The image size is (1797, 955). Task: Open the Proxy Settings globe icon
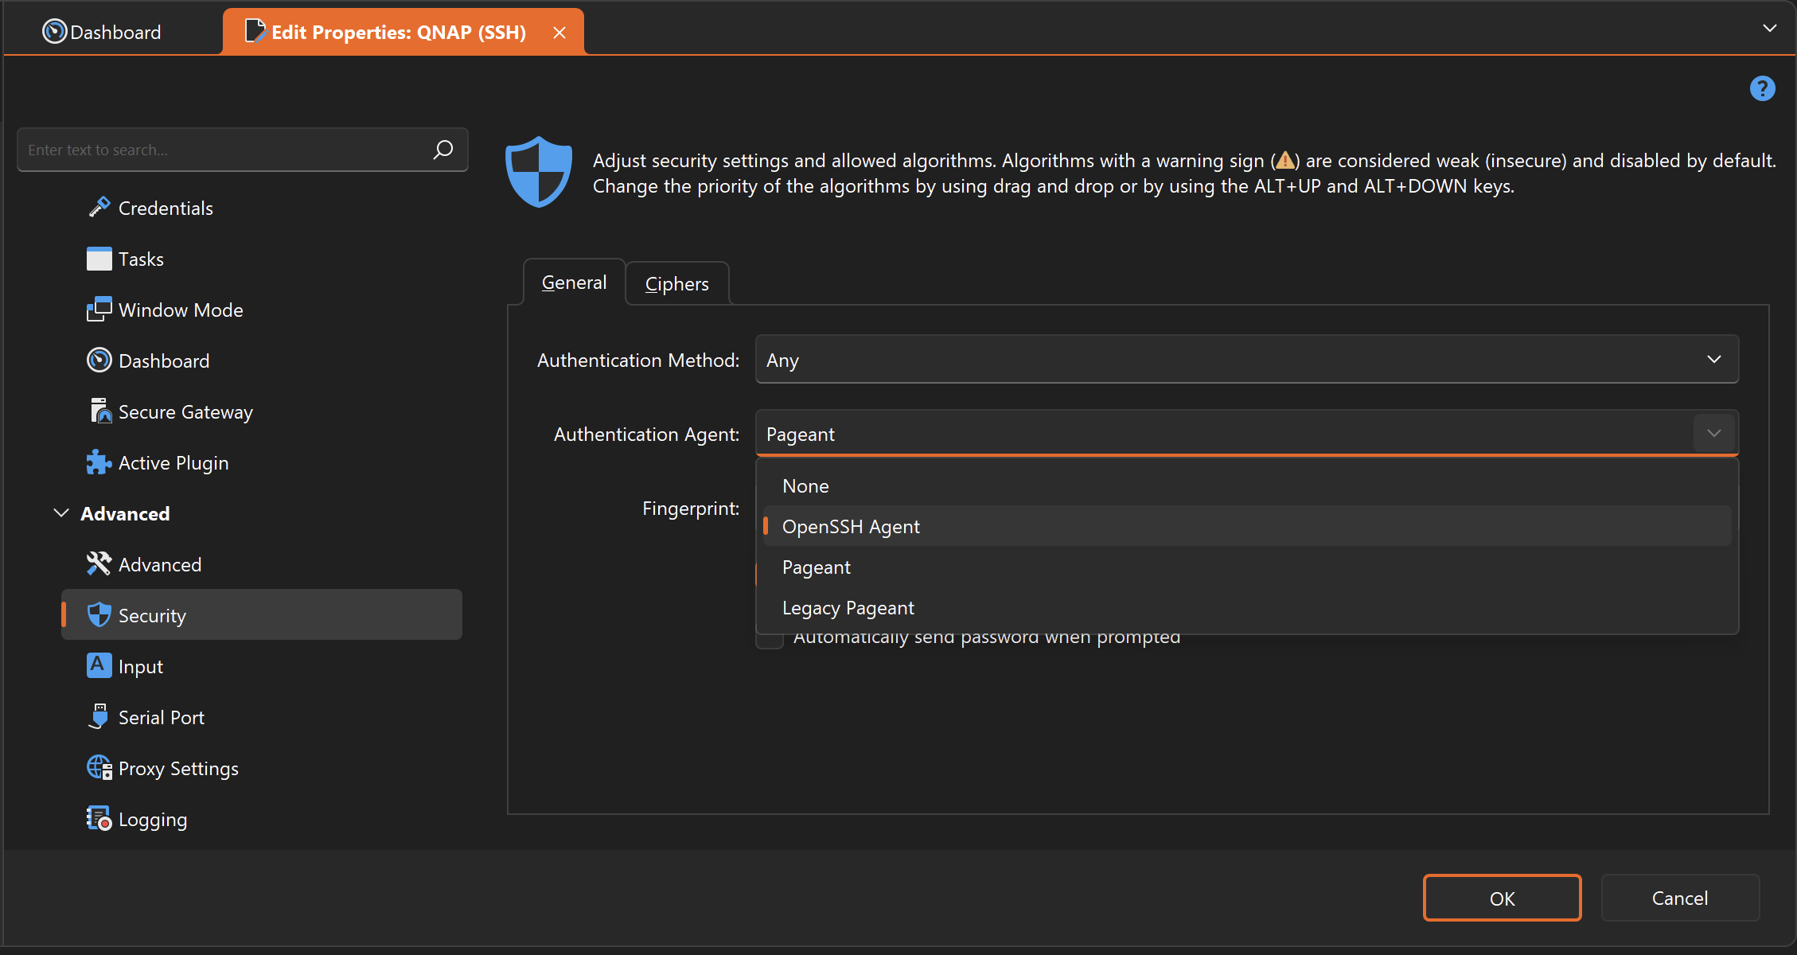(99, 768)
